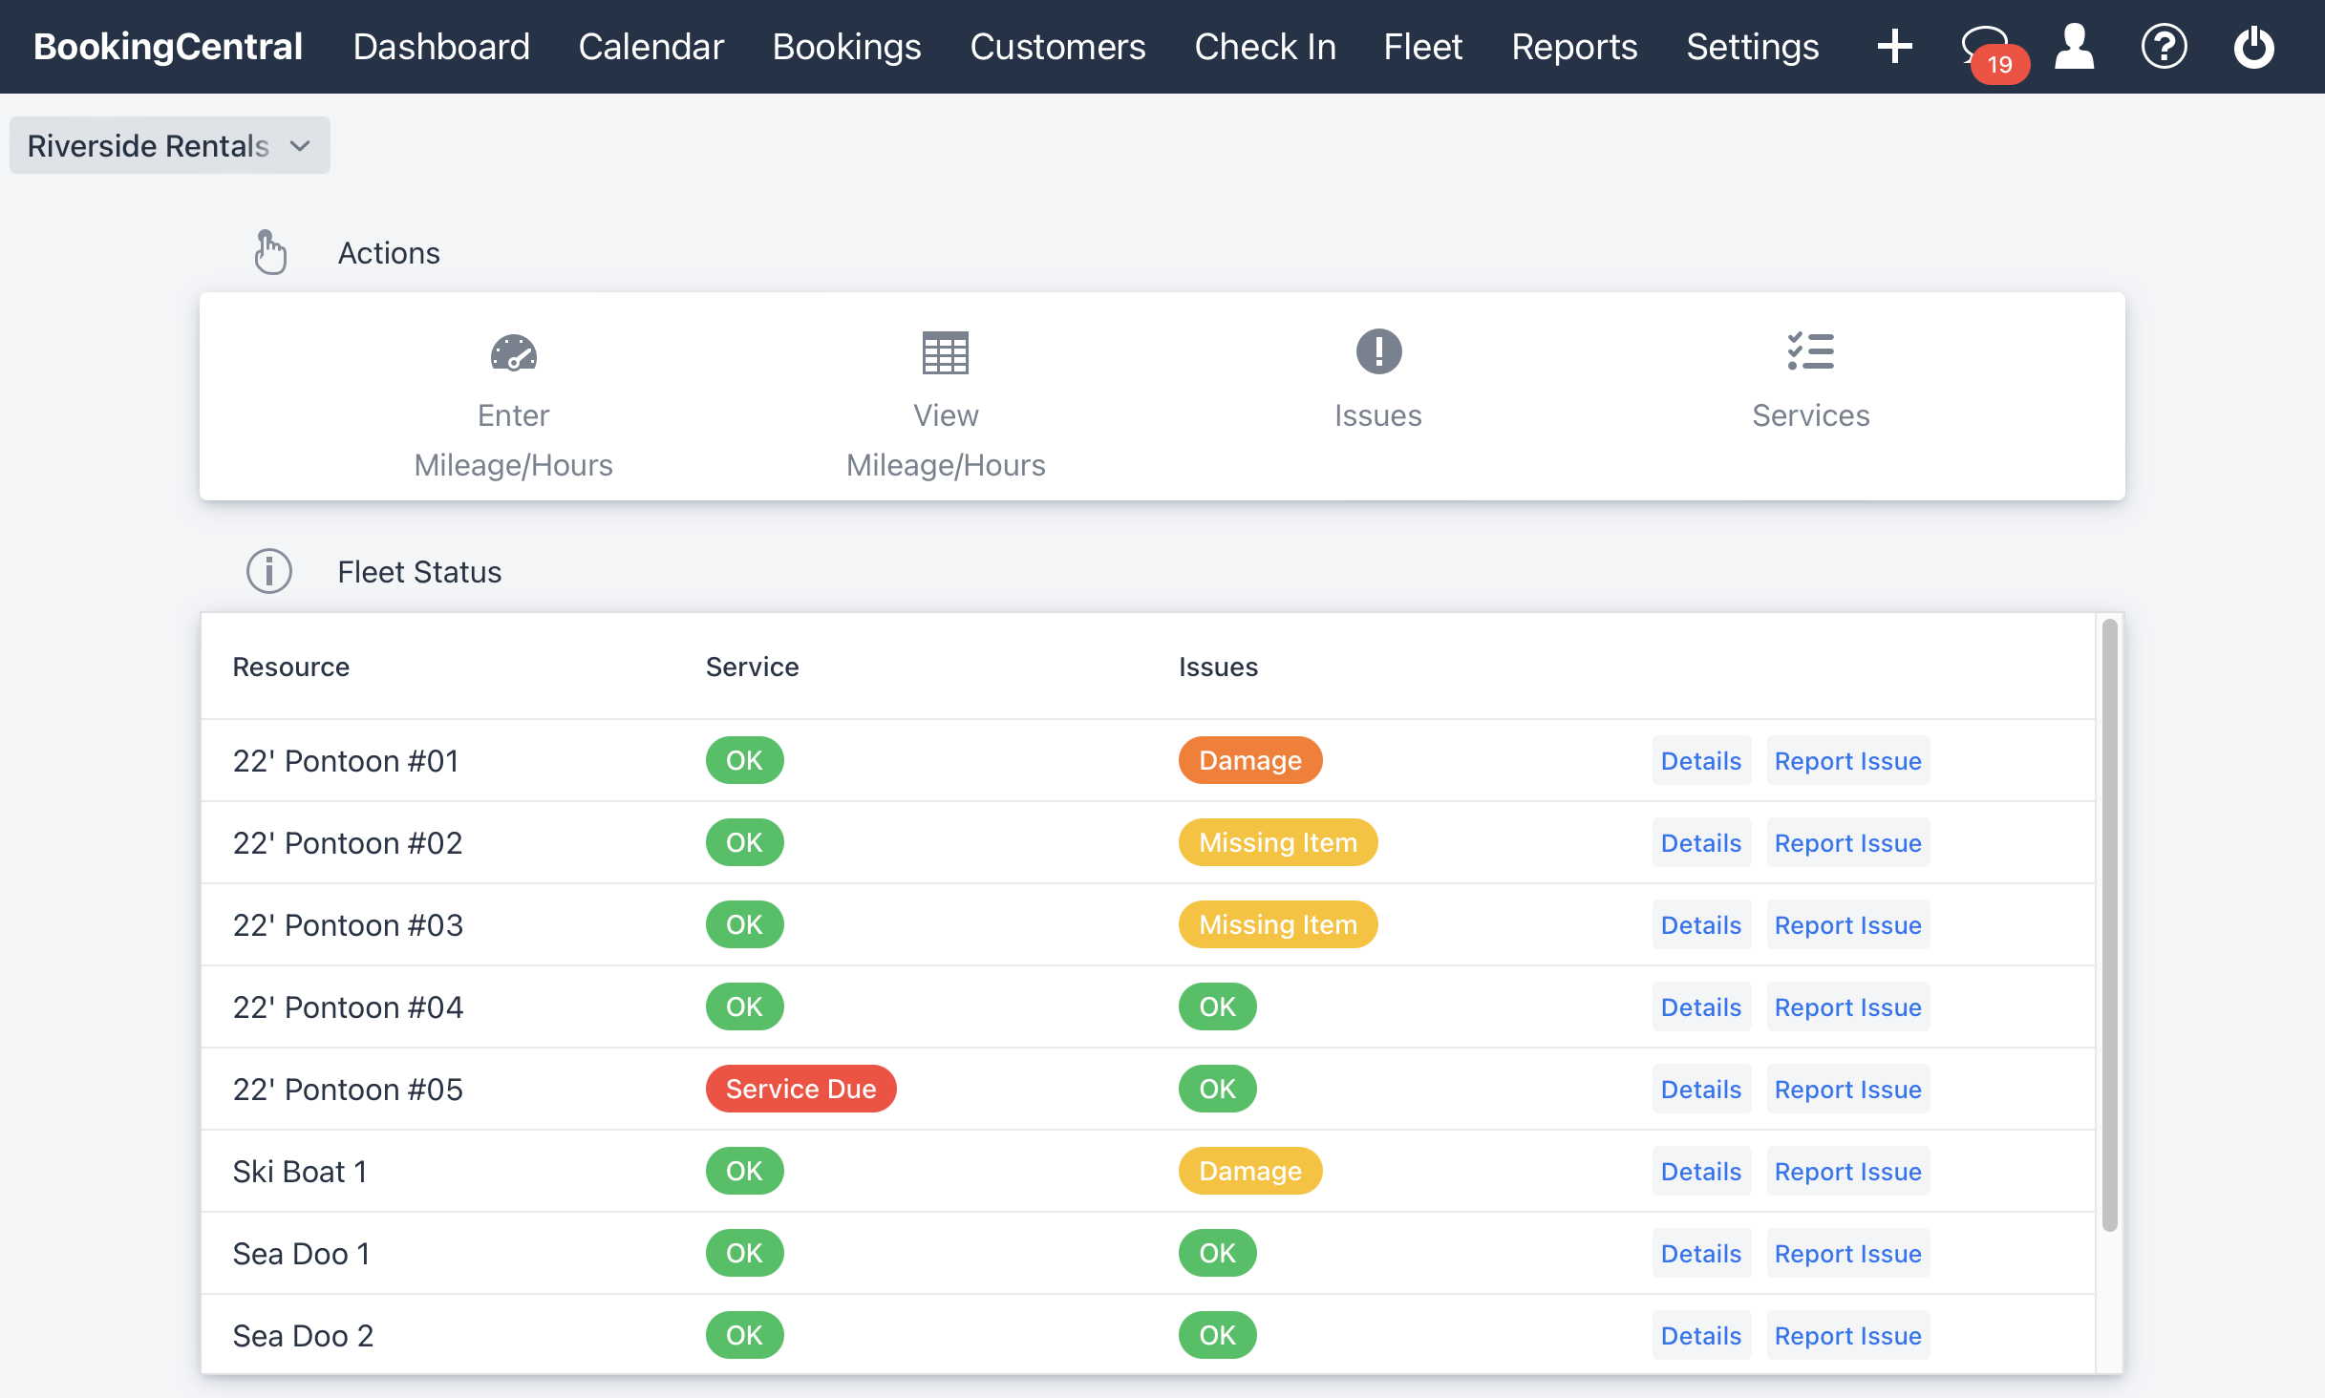
Task: Select the Ski Boat 1 resource name
Action: 300,1171
